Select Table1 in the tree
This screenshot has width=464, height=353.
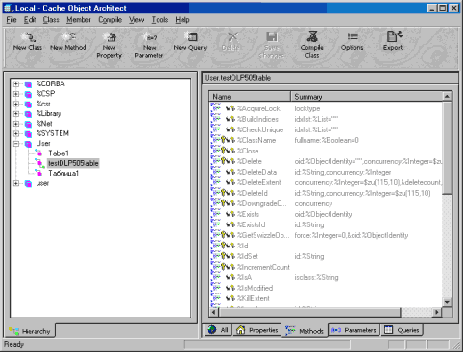(59, 153)
